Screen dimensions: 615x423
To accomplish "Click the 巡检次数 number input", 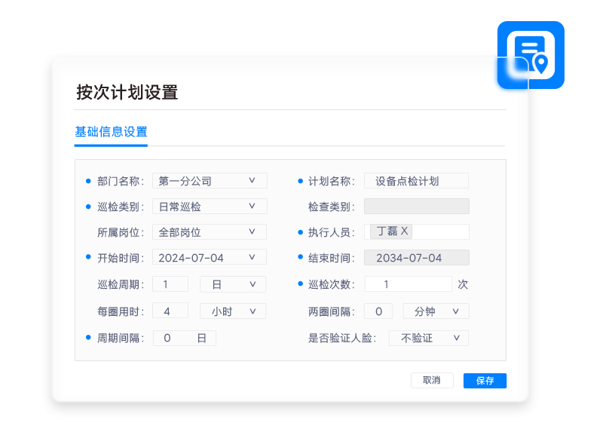I will click(x=408, y=284).
